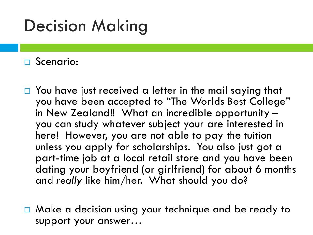Click the italic word 'really'

[x=69, y=181]
